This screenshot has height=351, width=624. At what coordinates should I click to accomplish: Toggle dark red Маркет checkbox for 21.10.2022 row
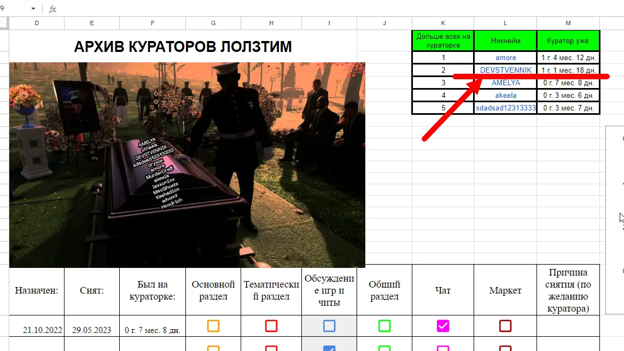pyautogui.click(x=505, y=326)
